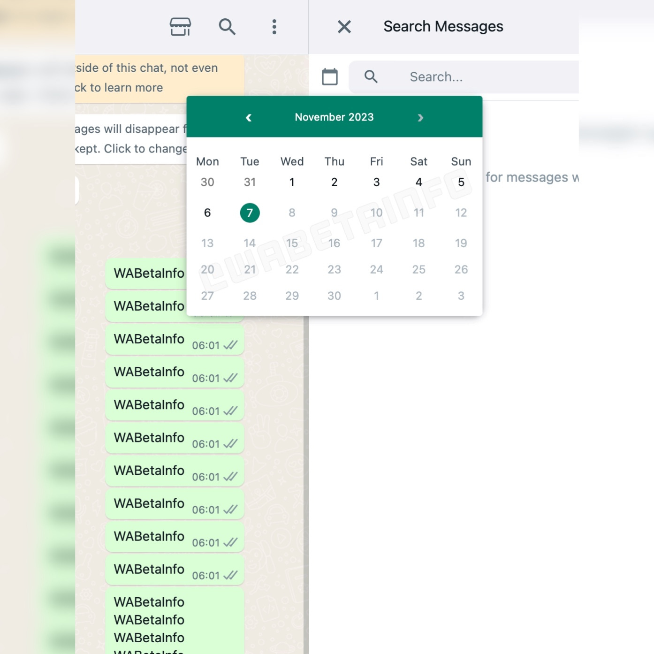Click the November 2023 calendar title
This screenshot has height=654, width=654.
click(x=335, y=117)
